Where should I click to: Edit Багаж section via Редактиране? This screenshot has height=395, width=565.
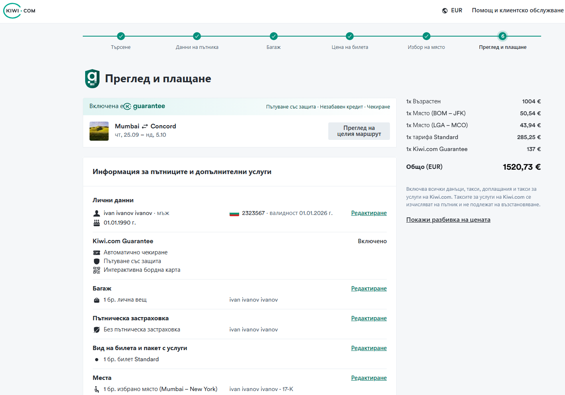(x=369, y=289)
